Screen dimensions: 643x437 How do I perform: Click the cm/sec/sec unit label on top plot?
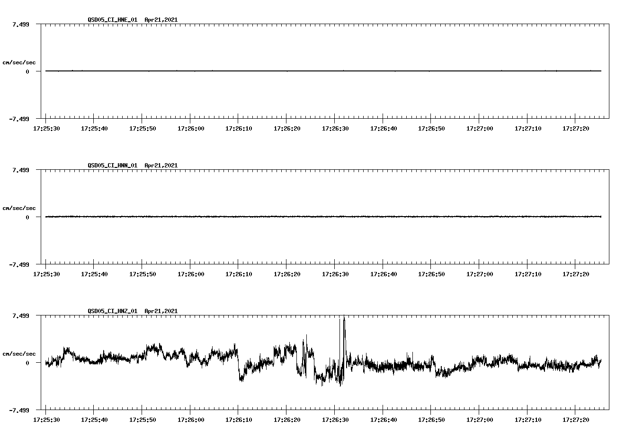coord(20,62)
